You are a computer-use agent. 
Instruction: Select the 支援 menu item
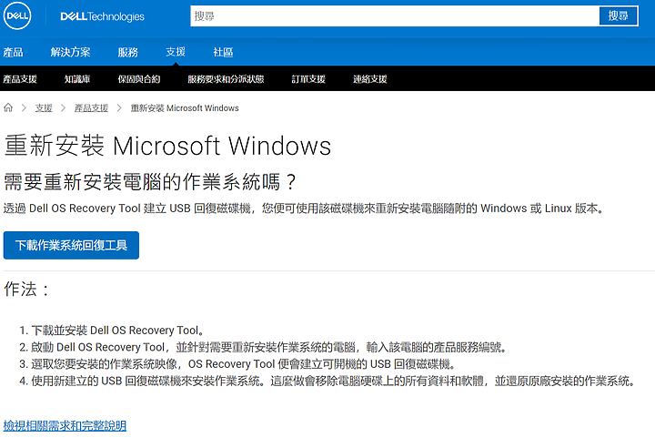pos(176,52)
